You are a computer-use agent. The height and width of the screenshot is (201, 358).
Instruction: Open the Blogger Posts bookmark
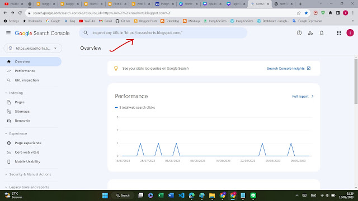tap(145, 21)
